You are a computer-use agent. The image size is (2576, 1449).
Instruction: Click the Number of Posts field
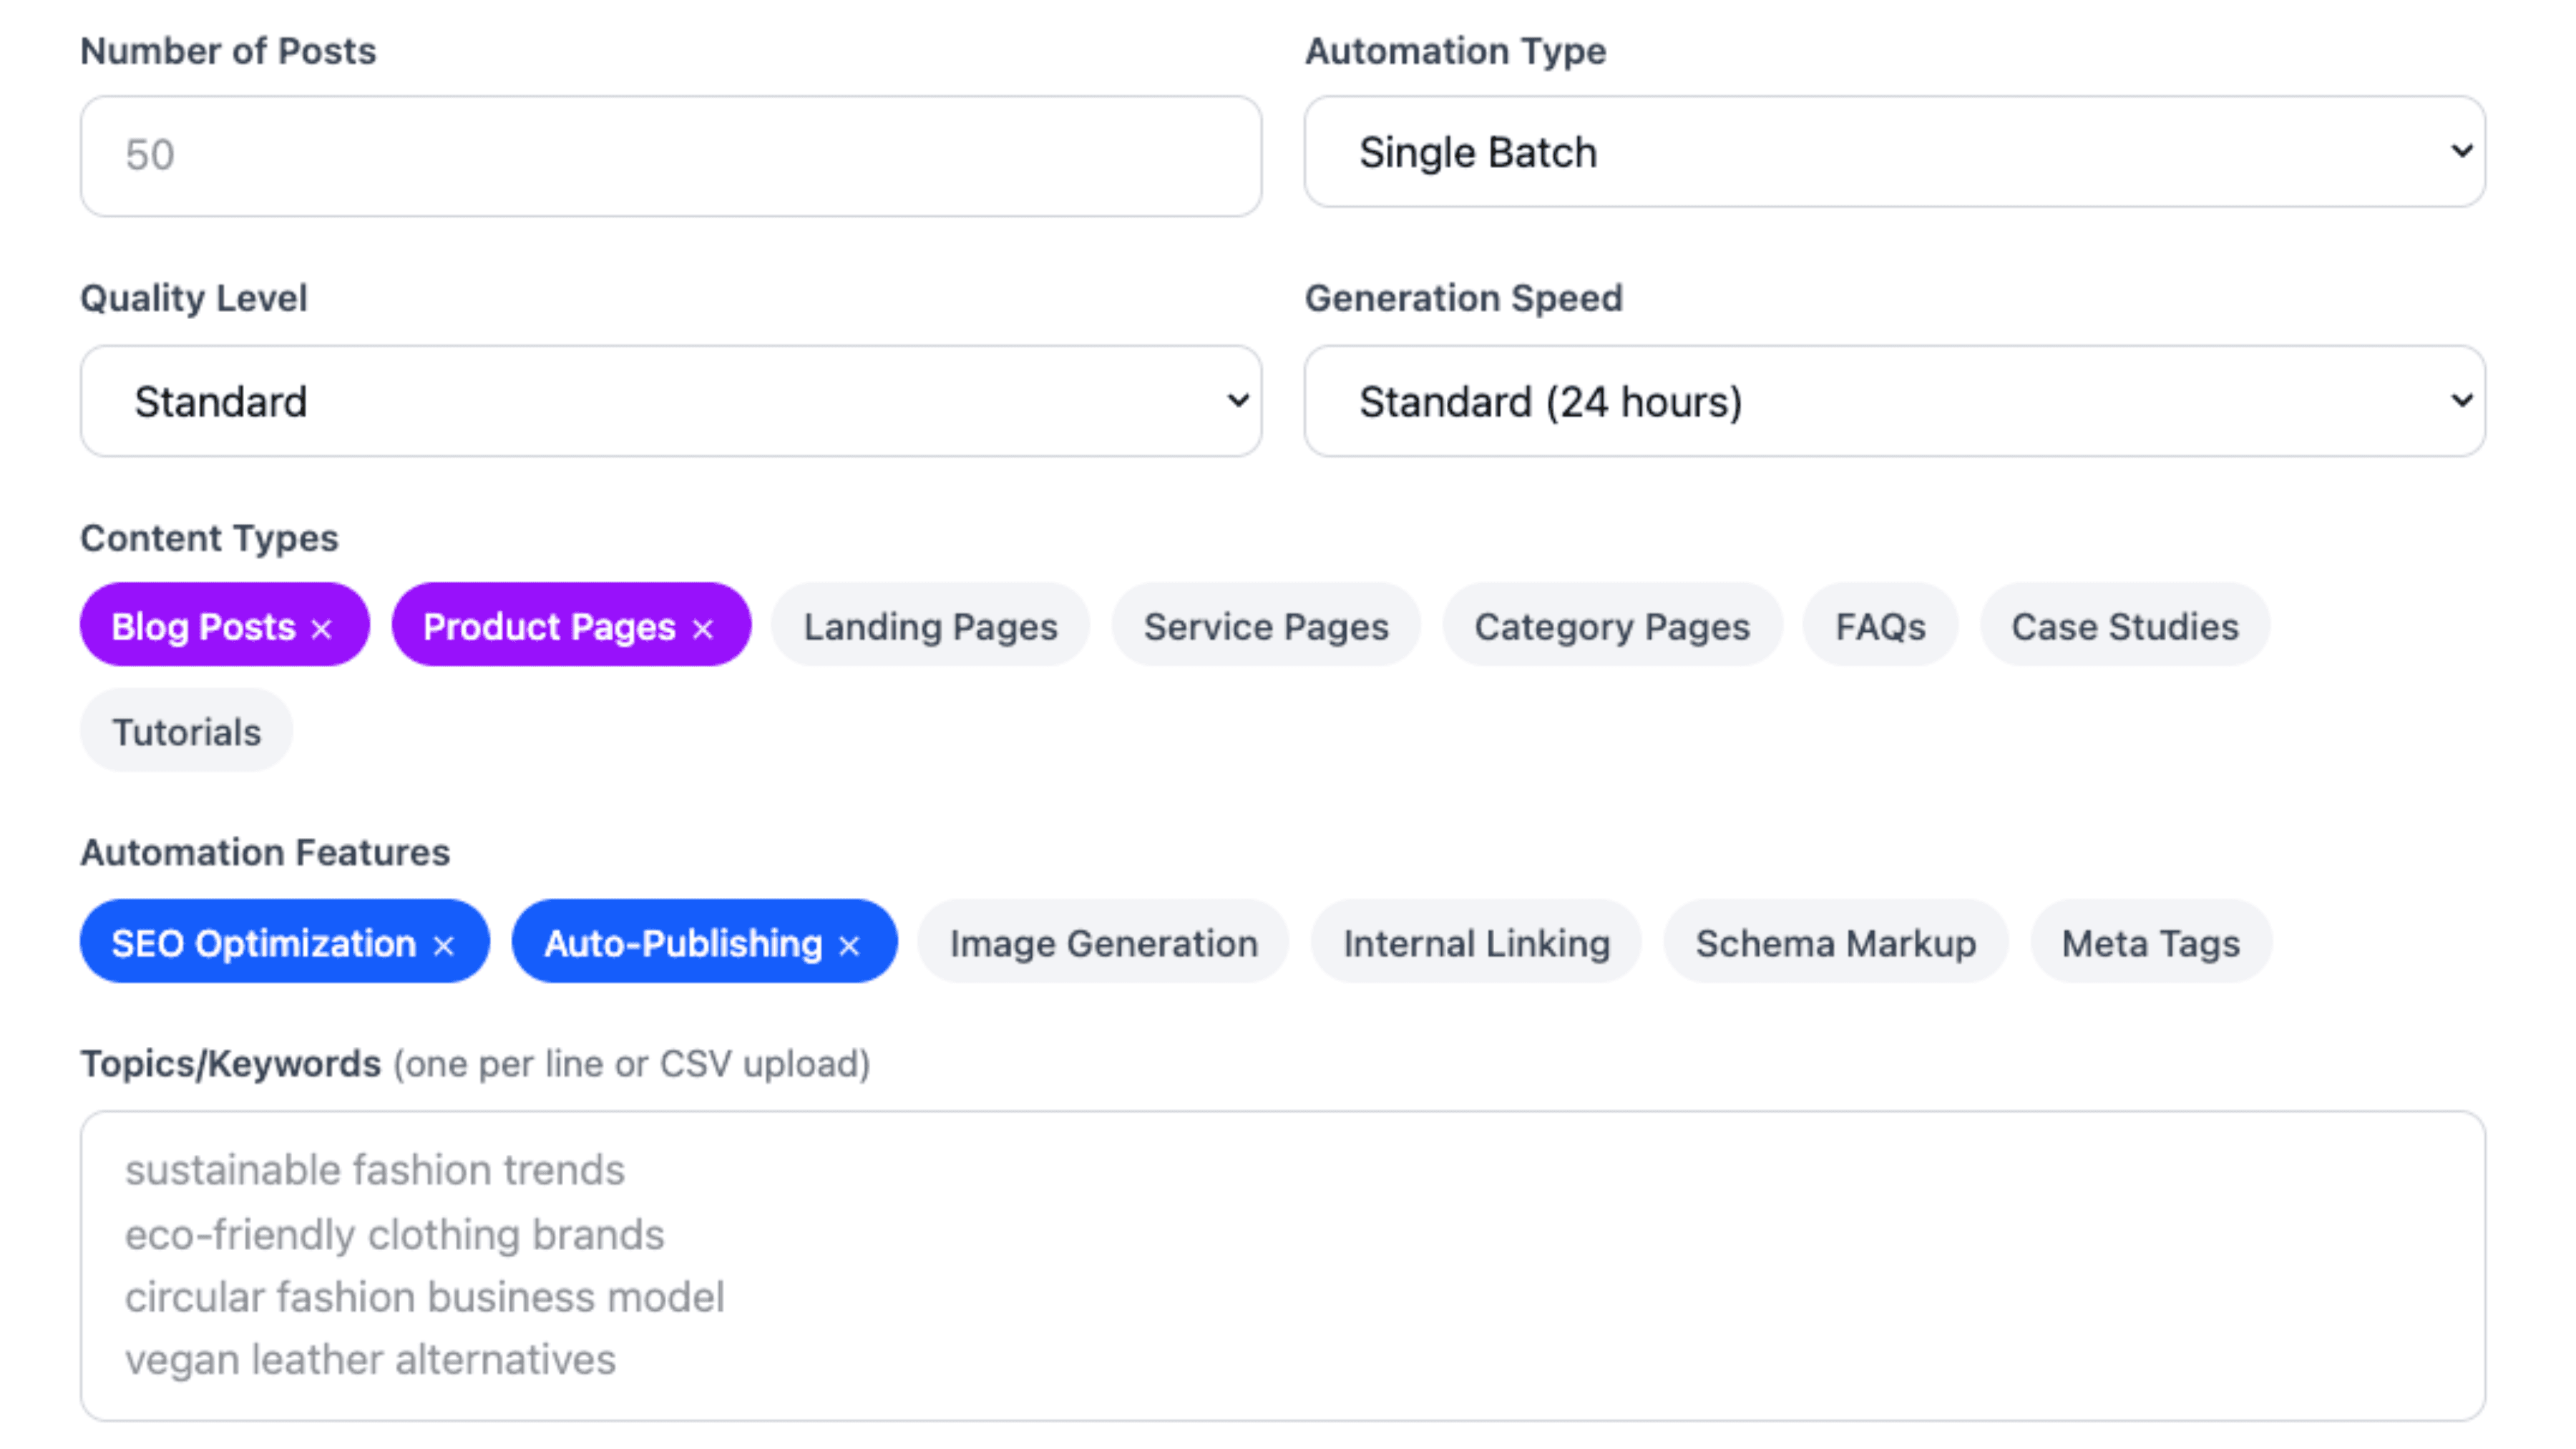pos(671,155)
